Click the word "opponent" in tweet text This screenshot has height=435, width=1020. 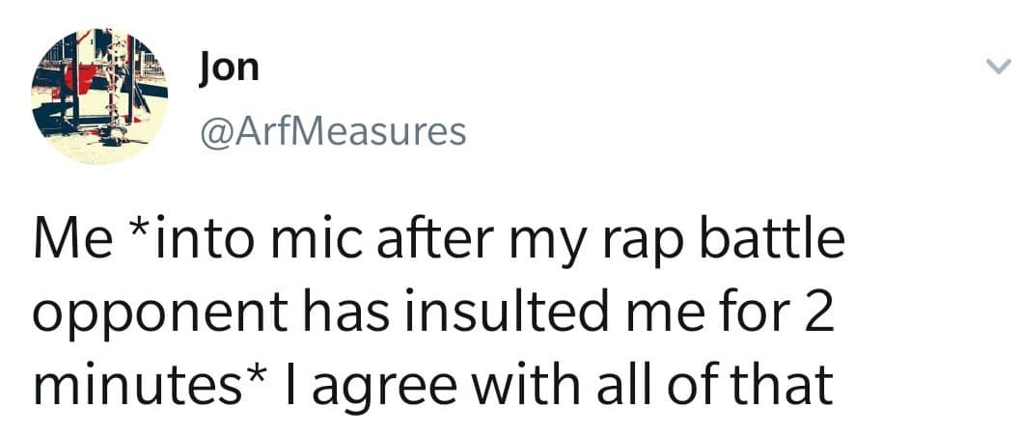[140, 313]
